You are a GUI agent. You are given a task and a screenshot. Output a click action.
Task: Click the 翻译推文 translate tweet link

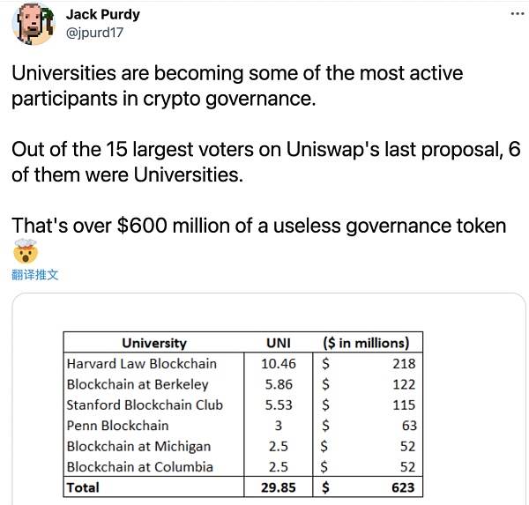click(x=34, y=275)
